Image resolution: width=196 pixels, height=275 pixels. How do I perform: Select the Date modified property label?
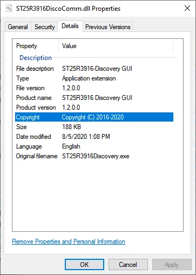tap(33, 137)
